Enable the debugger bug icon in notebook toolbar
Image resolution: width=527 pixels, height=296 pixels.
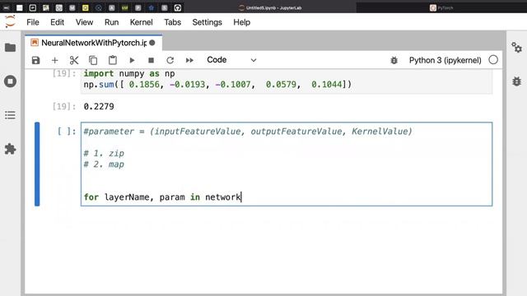[394, 60]
